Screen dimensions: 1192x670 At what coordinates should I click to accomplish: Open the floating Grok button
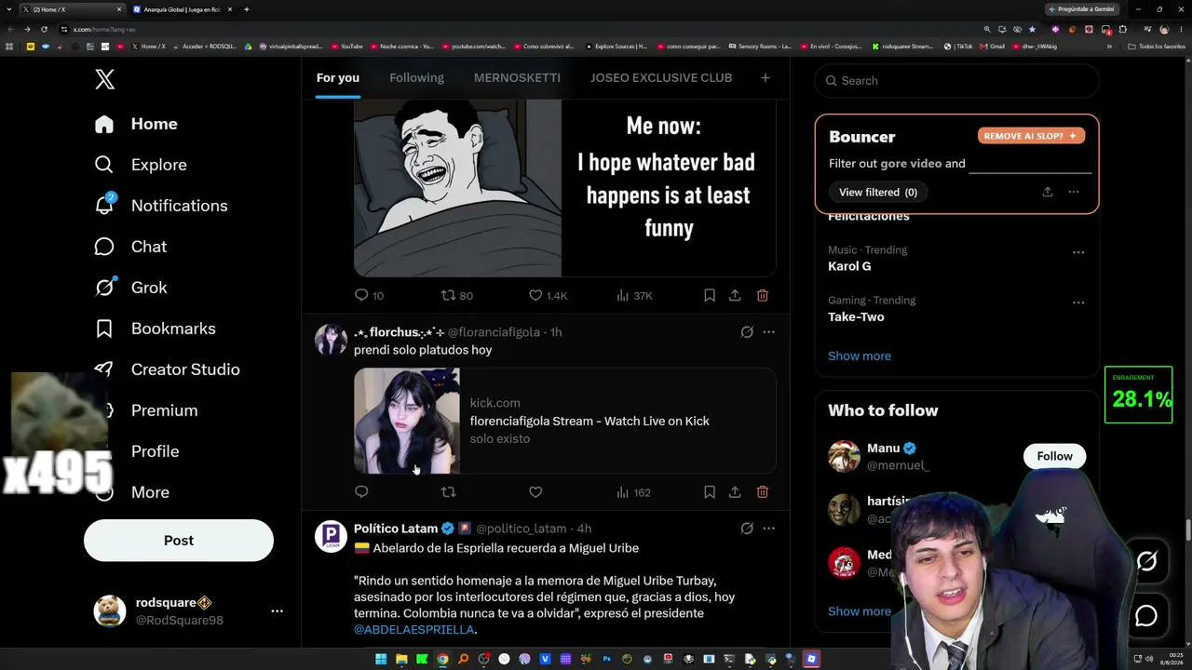click(1146, 561)
